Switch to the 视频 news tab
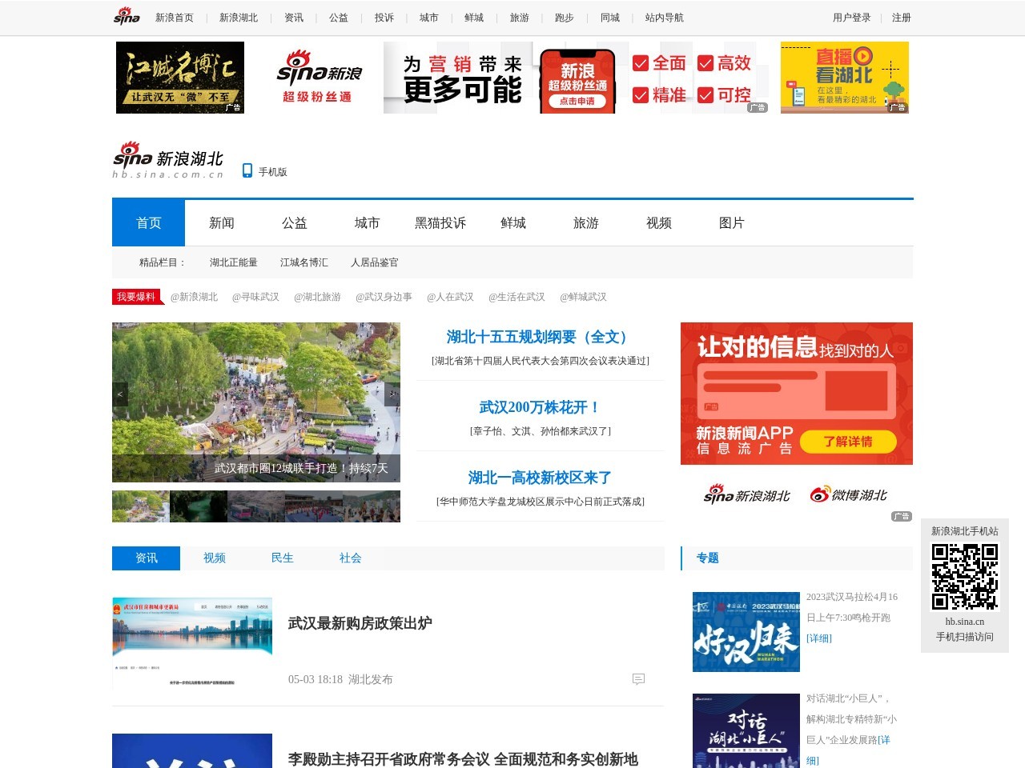 (215, 558)
